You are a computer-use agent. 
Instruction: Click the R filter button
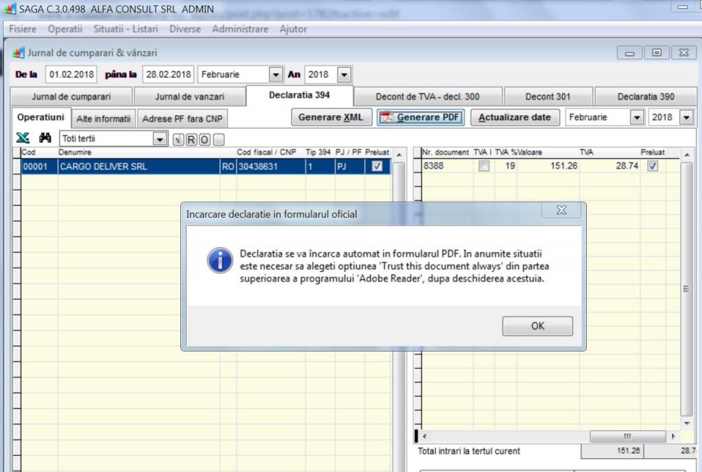pyautogui.click(x=191, y=140)
